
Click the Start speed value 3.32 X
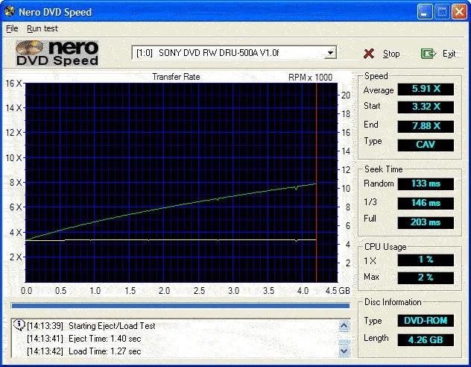(426, 107)
